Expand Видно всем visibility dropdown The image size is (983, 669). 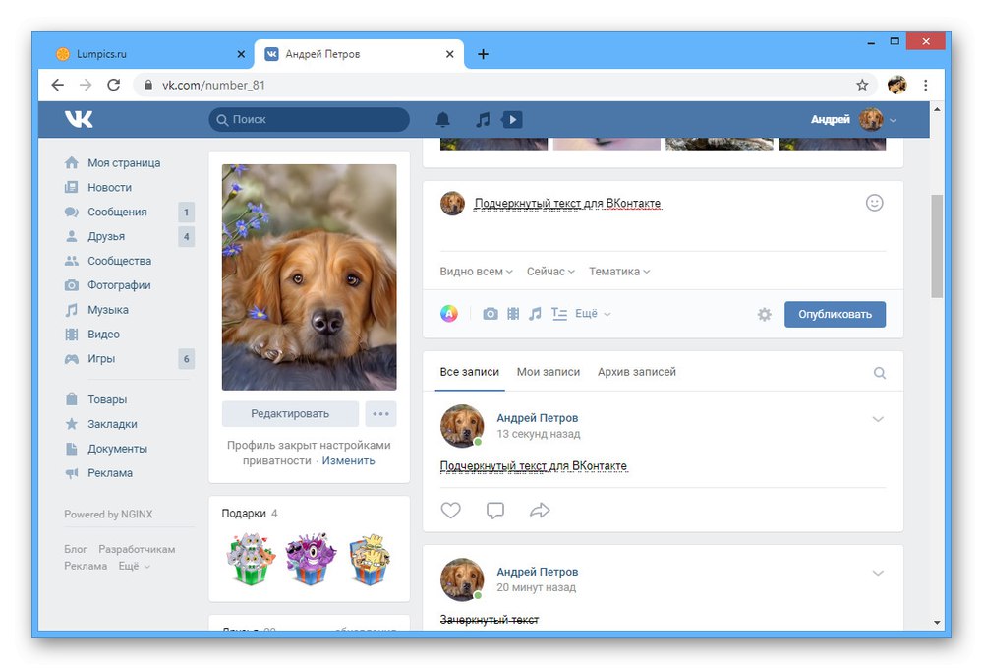[x=476, y=272]
